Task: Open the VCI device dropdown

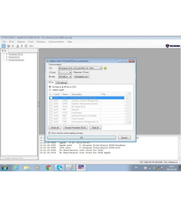Action: pos(80,68)
